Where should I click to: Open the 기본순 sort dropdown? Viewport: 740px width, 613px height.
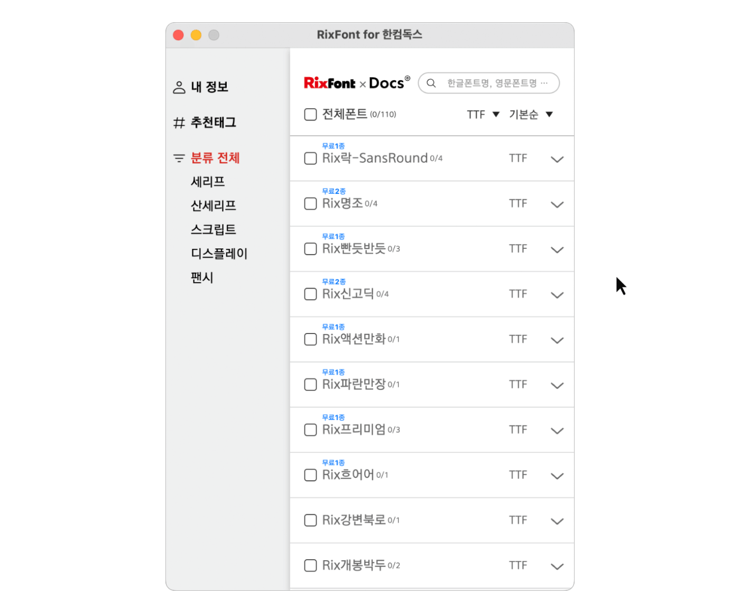531,115
